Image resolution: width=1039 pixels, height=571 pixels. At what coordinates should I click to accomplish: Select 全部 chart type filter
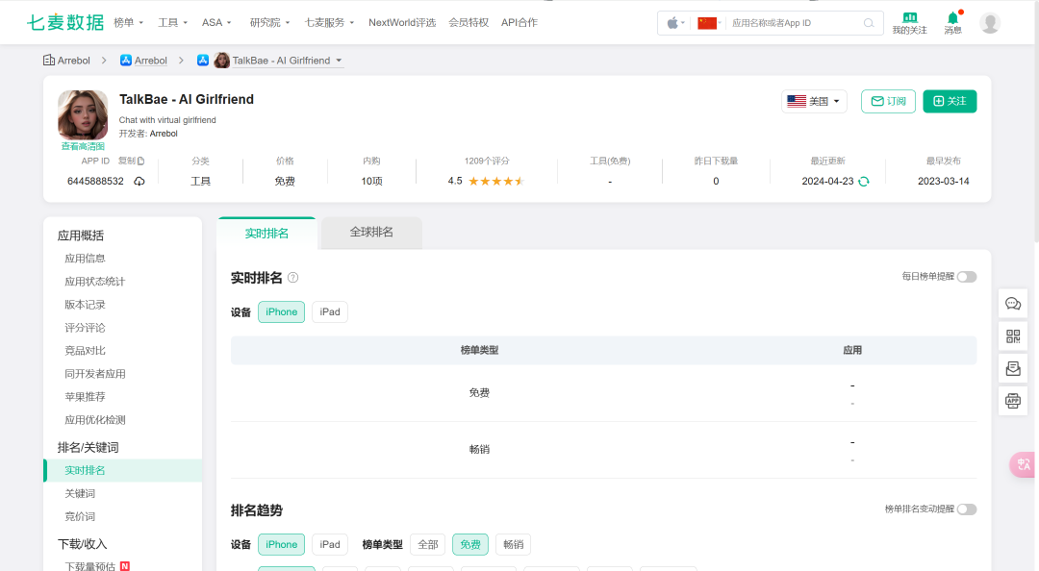click(428, 544)
